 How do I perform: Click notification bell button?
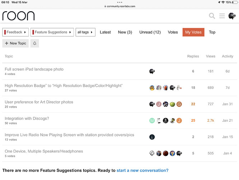pos(34,43)
